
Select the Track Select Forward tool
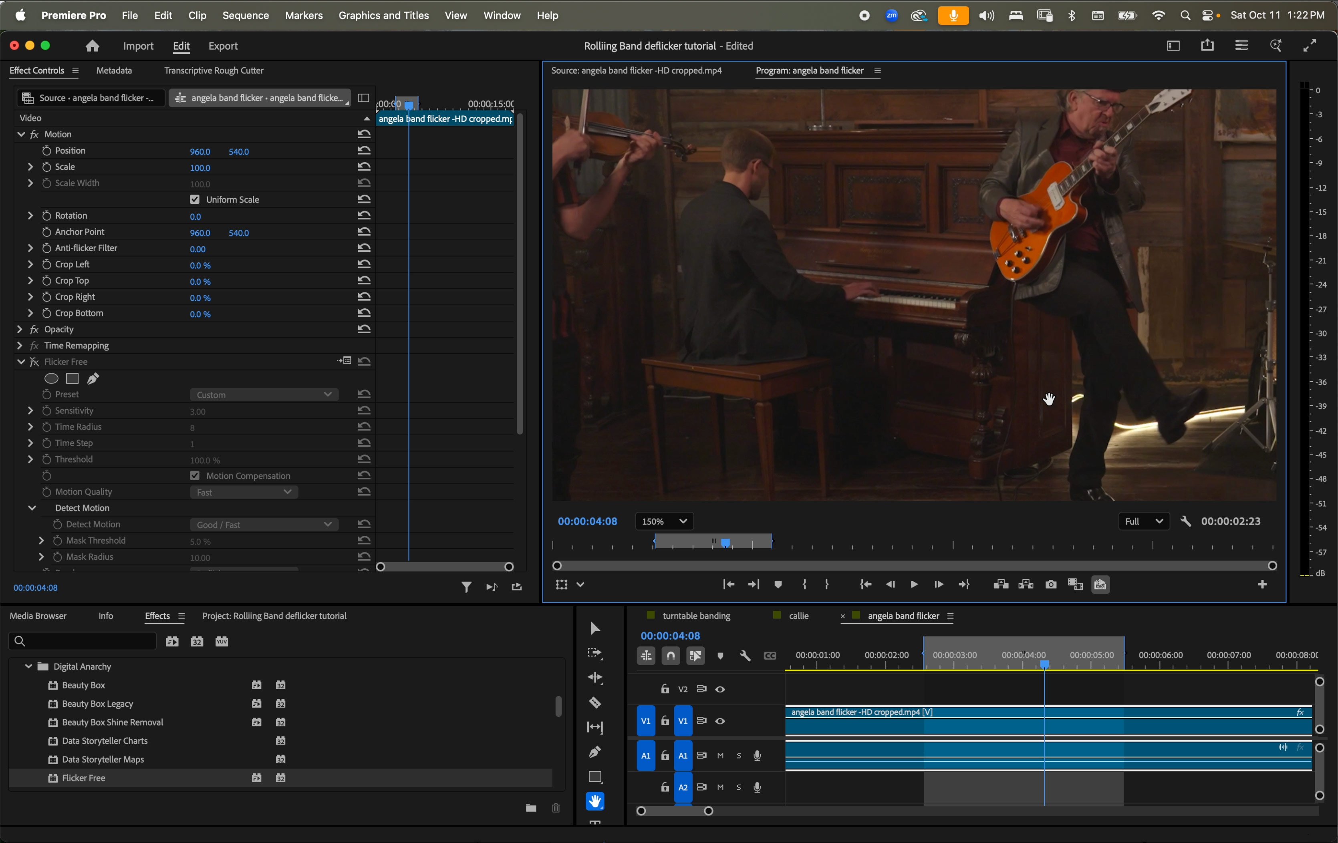pyautogui.click(x=594, y=654)
